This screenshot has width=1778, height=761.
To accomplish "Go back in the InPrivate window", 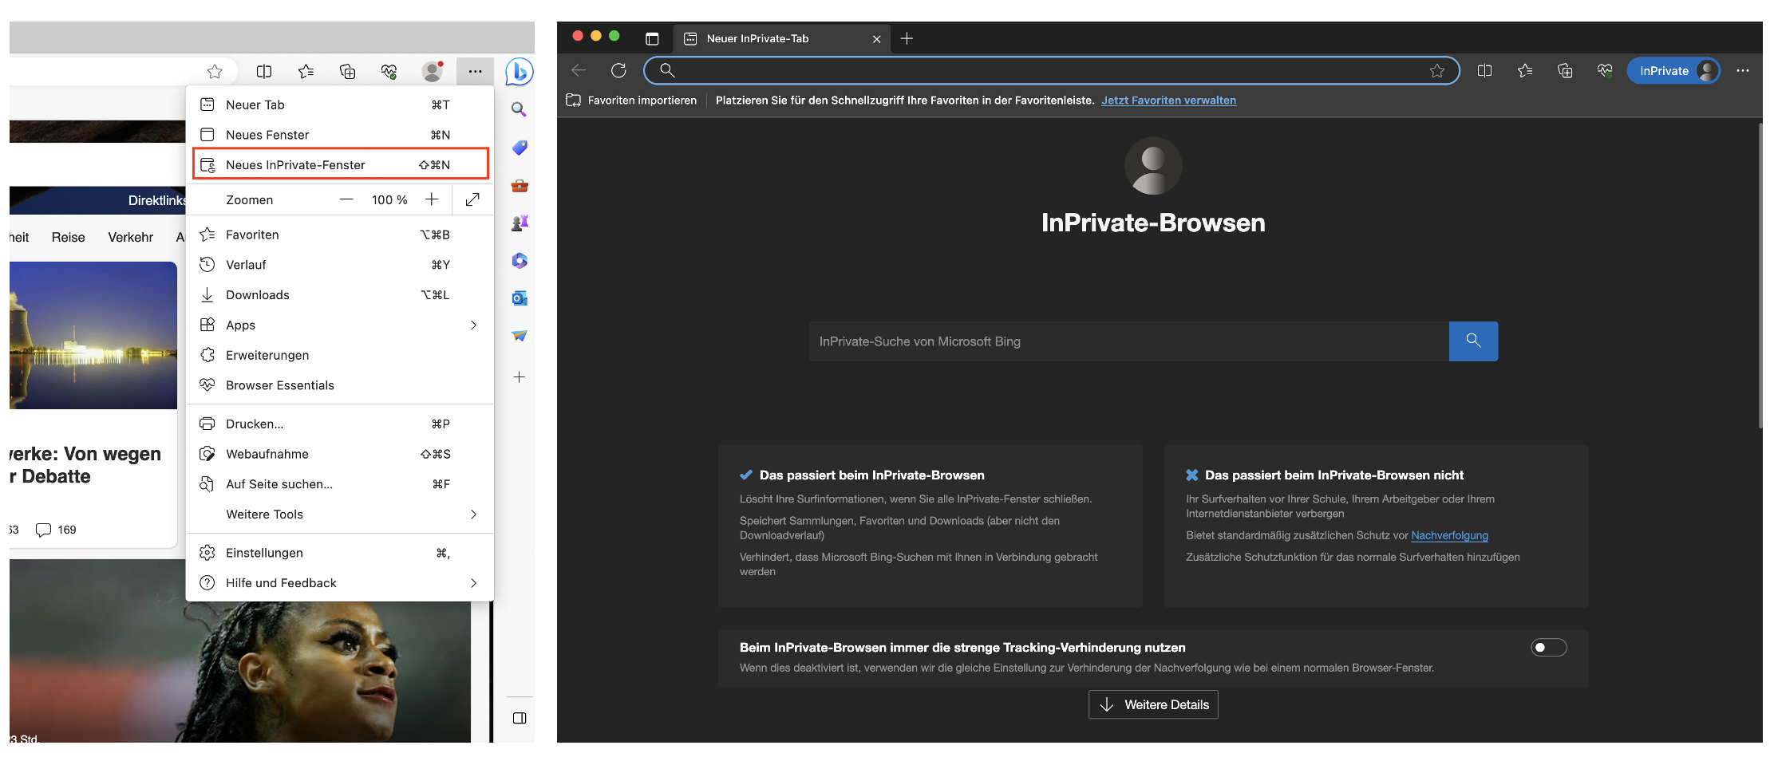I will [x=579, y=70].
